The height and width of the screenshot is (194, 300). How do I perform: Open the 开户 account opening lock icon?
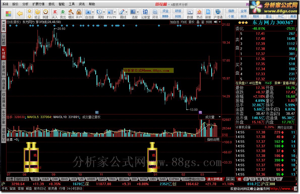click(79, 14)
